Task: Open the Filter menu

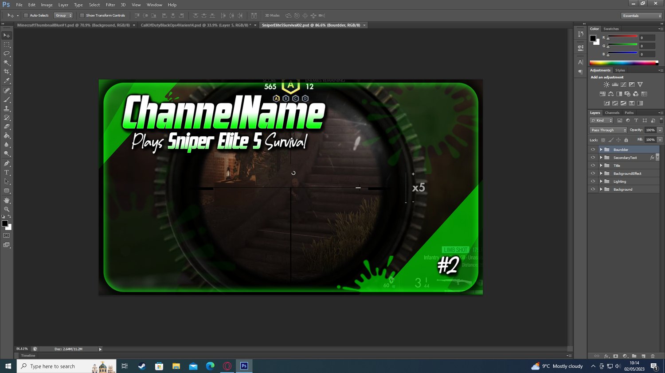Action: click(x=110, y=5)
